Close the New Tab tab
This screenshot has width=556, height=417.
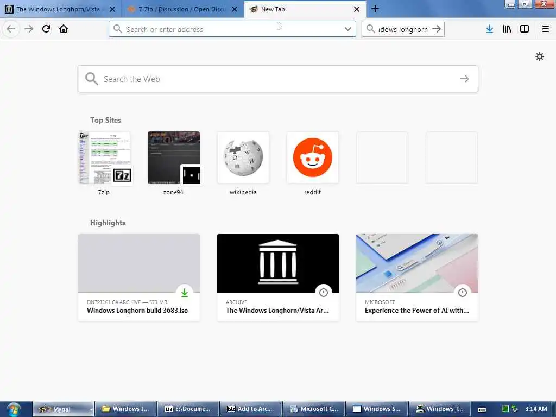point(357,9)
